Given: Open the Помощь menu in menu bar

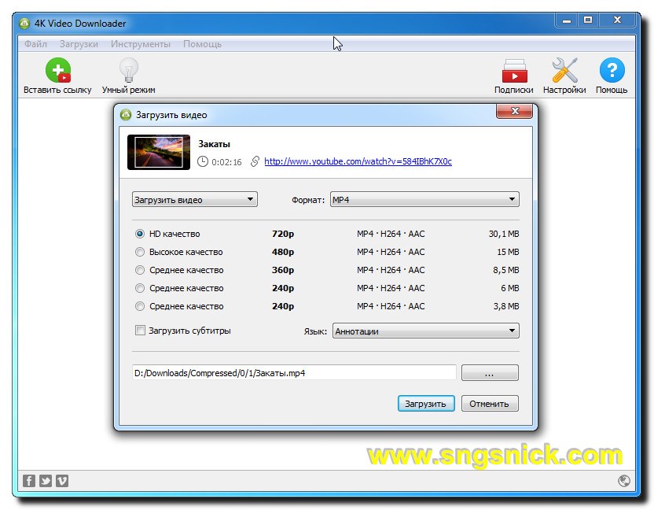Looking at the screenshot, I should pos(202,44).
